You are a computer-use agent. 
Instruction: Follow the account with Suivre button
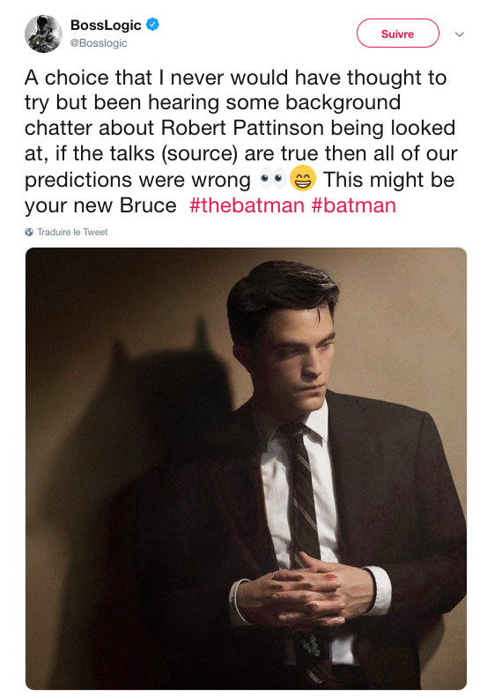[398, 33]
